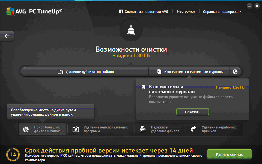Open Надежное удаление файлов

(160, 129)
